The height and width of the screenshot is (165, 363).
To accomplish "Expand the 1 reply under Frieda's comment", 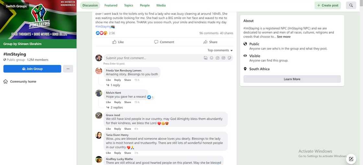I will (x=115, y=85).
